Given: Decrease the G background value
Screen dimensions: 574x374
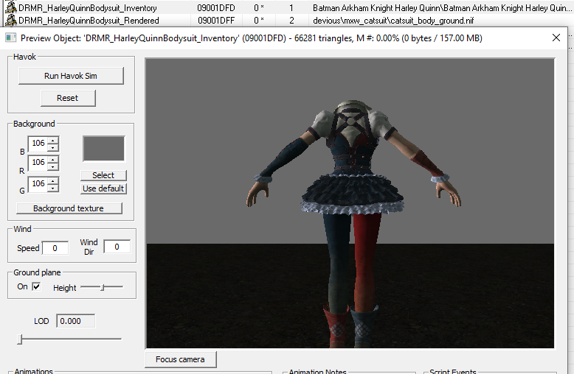Looking at the screenshot, I should pyautogui.click(x=53, y=188).
